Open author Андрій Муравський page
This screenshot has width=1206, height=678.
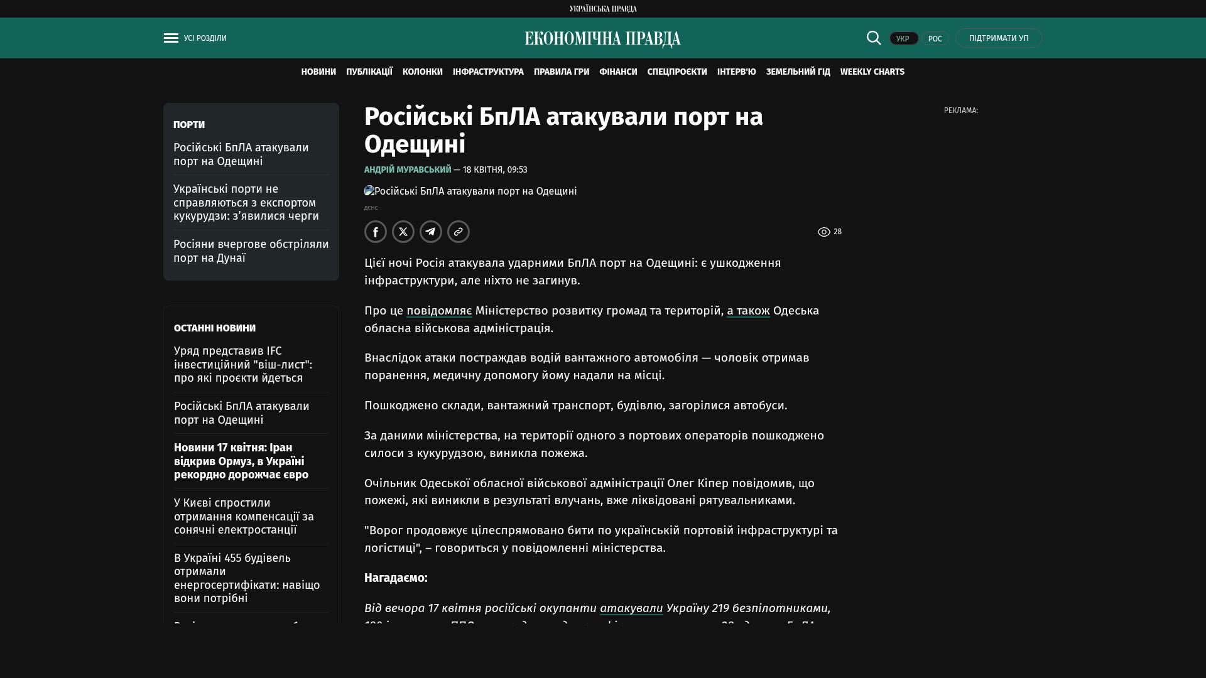pos(408,170)
